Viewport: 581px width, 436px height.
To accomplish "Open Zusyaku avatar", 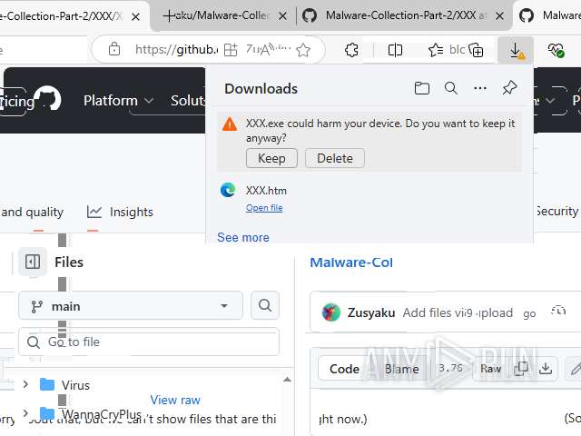I will tap(330, 312).
